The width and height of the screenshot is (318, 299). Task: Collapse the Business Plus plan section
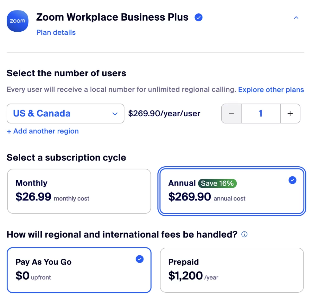tap(296, 18)
